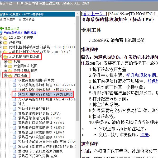Click 返回上一页 link in content pane
The image size is (158, 158).
point(94,14)
